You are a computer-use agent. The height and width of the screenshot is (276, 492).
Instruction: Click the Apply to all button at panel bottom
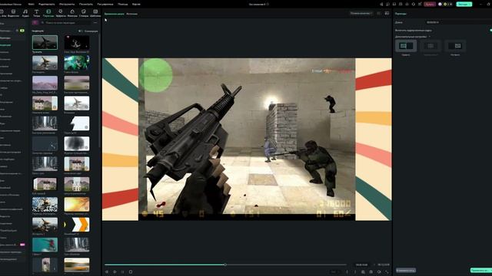[x=406, y=270]
